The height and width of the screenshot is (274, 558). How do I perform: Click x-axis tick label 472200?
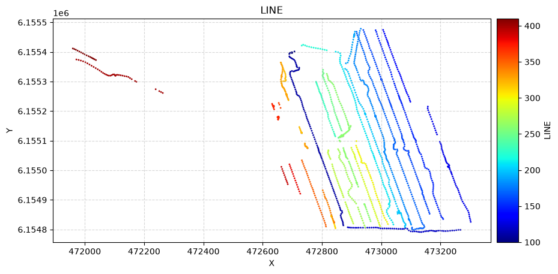(144, 251)
